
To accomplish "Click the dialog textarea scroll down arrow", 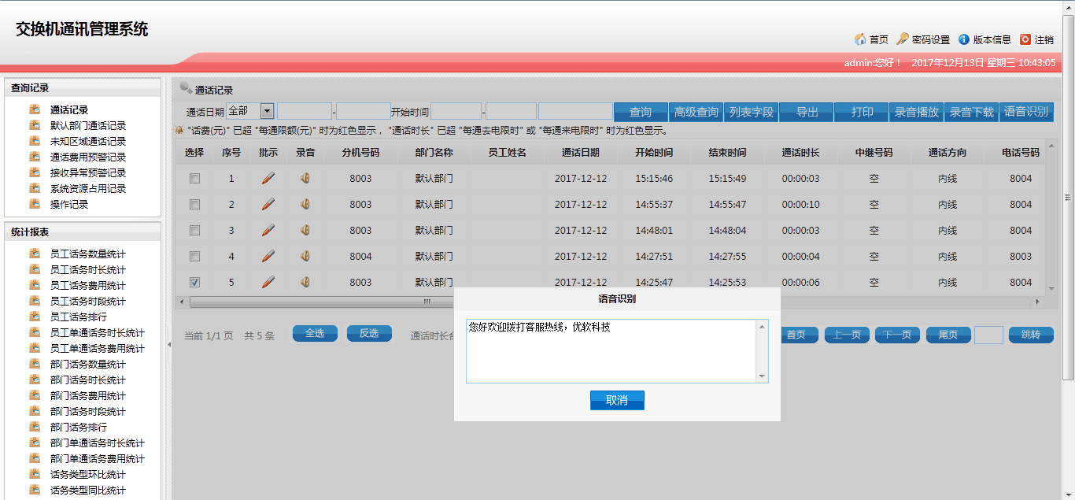I will [x=761, y=377].
